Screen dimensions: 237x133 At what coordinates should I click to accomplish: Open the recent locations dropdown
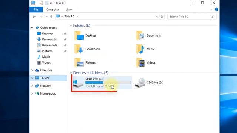coord(47,17)
